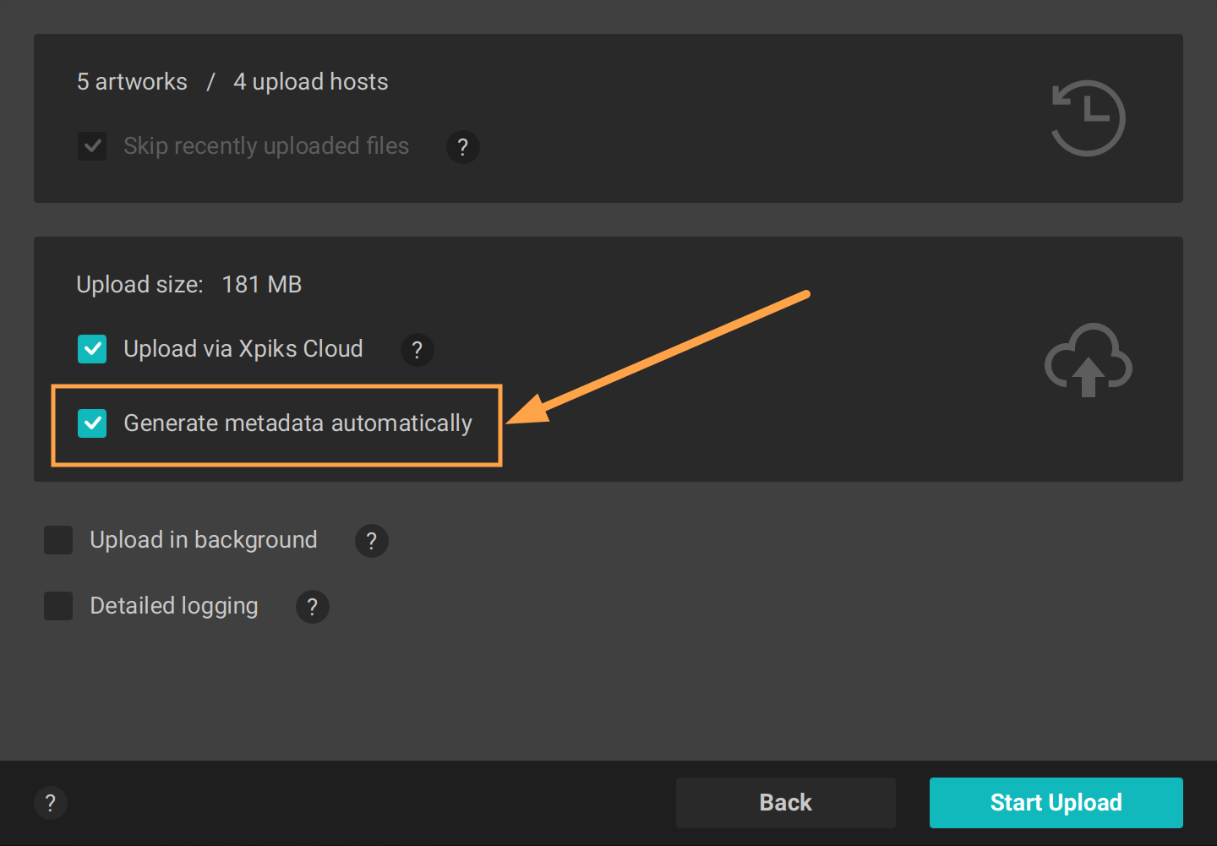1217x846 pixels.
Task: Click the 4 upload hosts text
Action: 310,81
